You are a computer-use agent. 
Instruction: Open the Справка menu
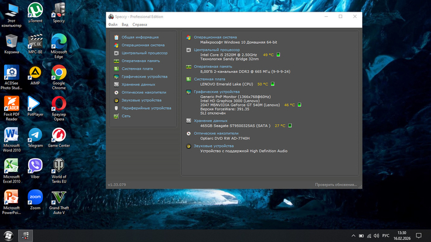140,24
